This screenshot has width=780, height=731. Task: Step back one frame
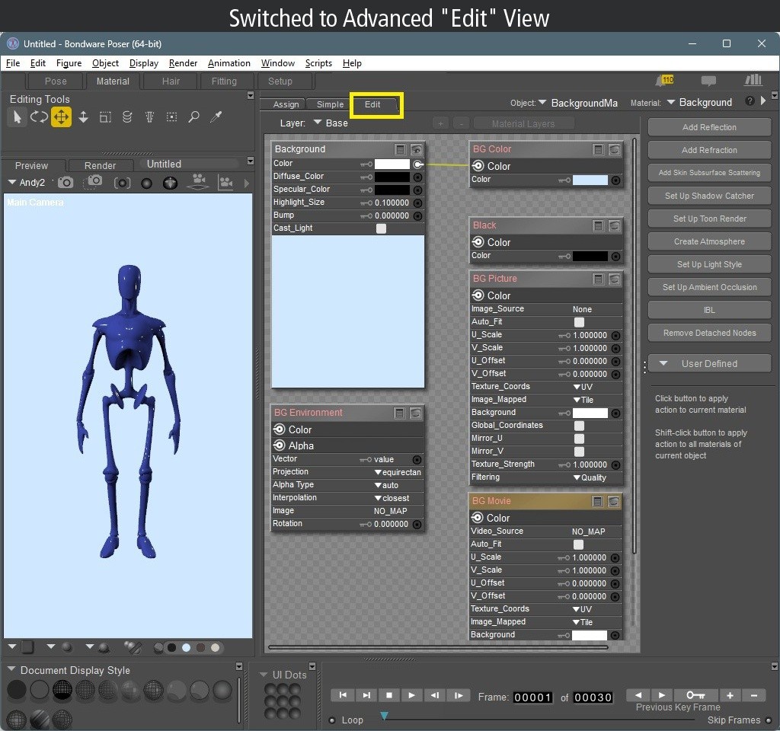(435, 695)
